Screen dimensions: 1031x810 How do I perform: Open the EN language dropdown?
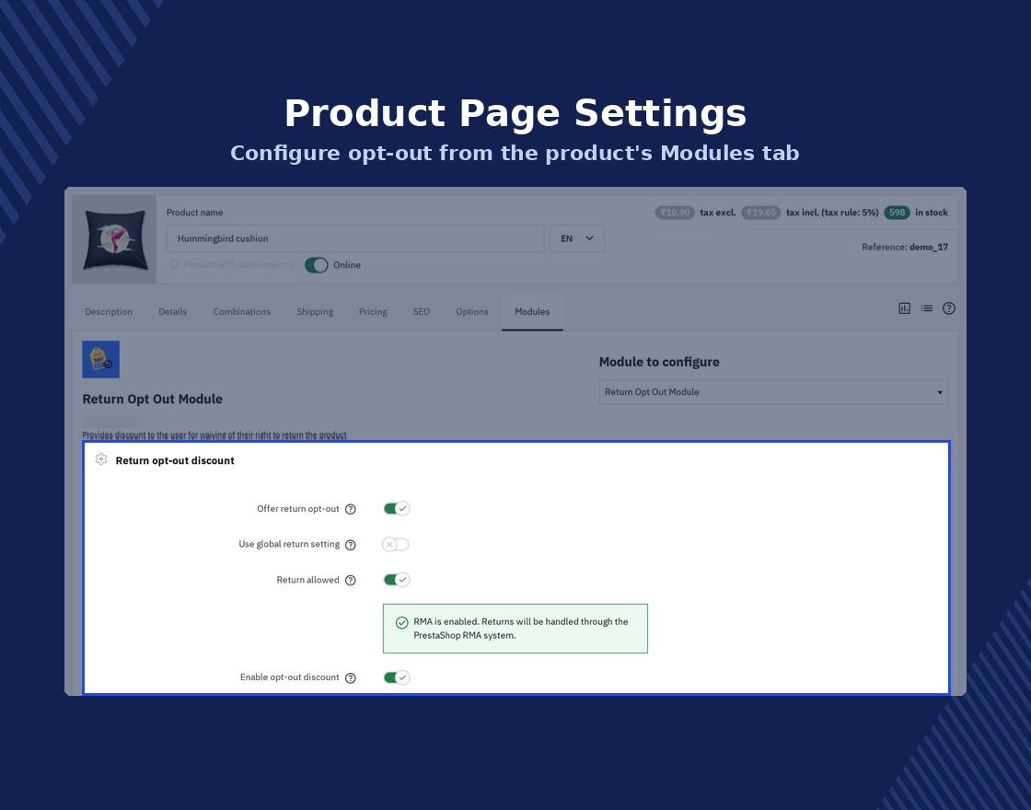click(577, 238)
